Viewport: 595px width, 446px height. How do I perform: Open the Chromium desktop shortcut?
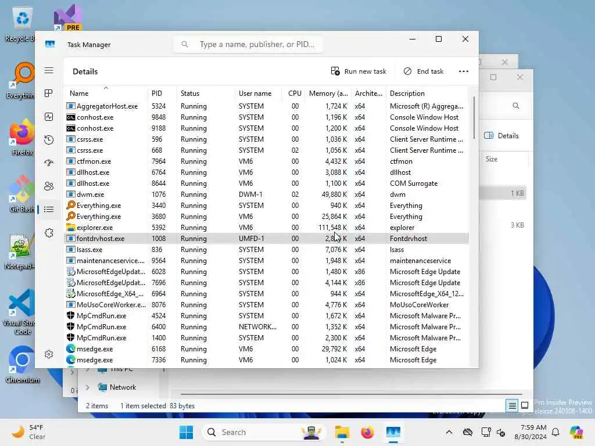click(22, 364)
